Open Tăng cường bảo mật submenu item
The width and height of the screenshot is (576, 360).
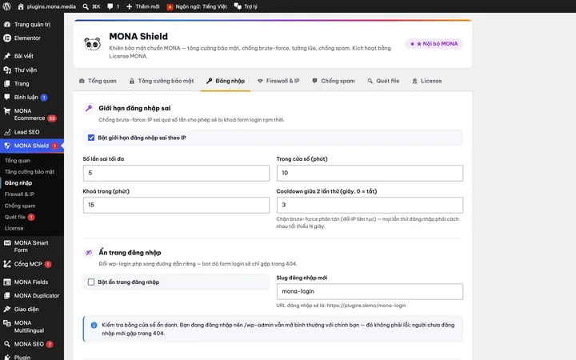coord(30,171)
